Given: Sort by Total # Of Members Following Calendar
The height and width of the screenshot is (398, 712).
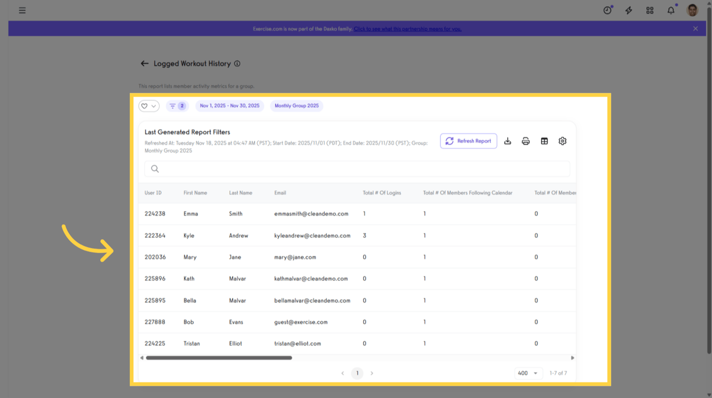Looking at the screenshot, I should (468, 193).
